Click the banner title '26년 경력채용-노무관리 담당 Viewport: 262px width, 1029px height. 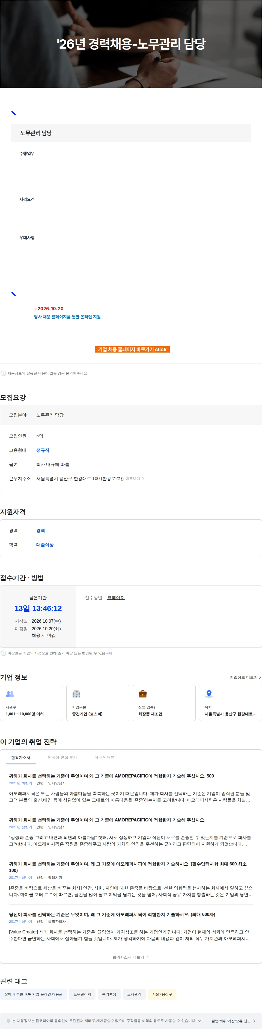coord(131,43)
